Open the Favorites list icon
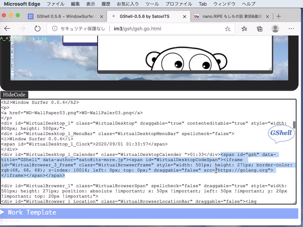This screenshot has width=303, height=227. pyautogui.click(x=244, y=29)
